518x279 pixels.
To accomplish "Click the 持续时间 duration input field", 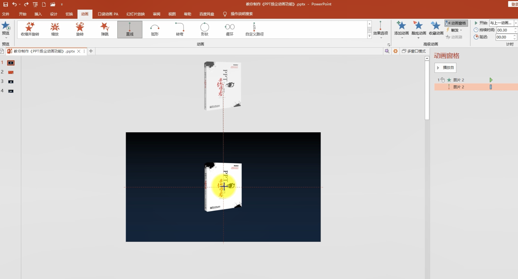I will point(504,30).
